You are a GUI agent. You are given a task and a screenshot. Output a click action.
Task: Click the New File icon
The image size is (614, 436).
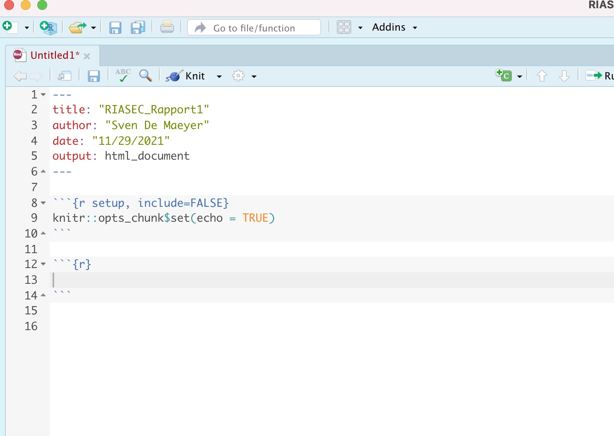[x=9, y=27]
